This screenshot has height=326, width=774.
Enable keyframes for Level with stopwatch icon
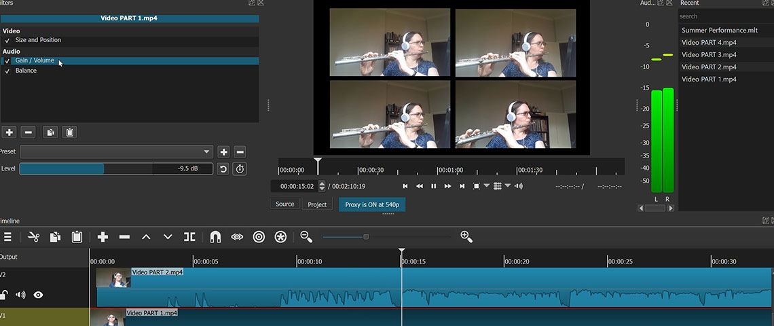pyautogui.click(x=240, y=169)
